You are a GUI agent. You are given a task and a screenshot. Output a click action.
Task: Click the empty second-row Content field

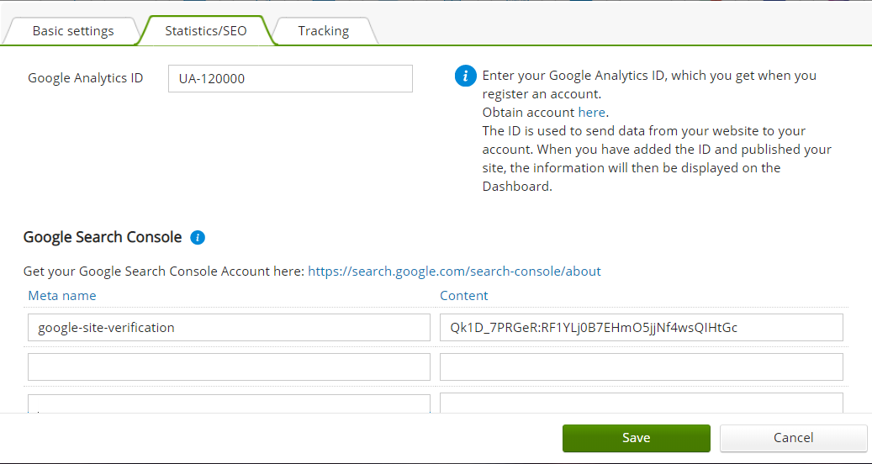click(641, 366)
